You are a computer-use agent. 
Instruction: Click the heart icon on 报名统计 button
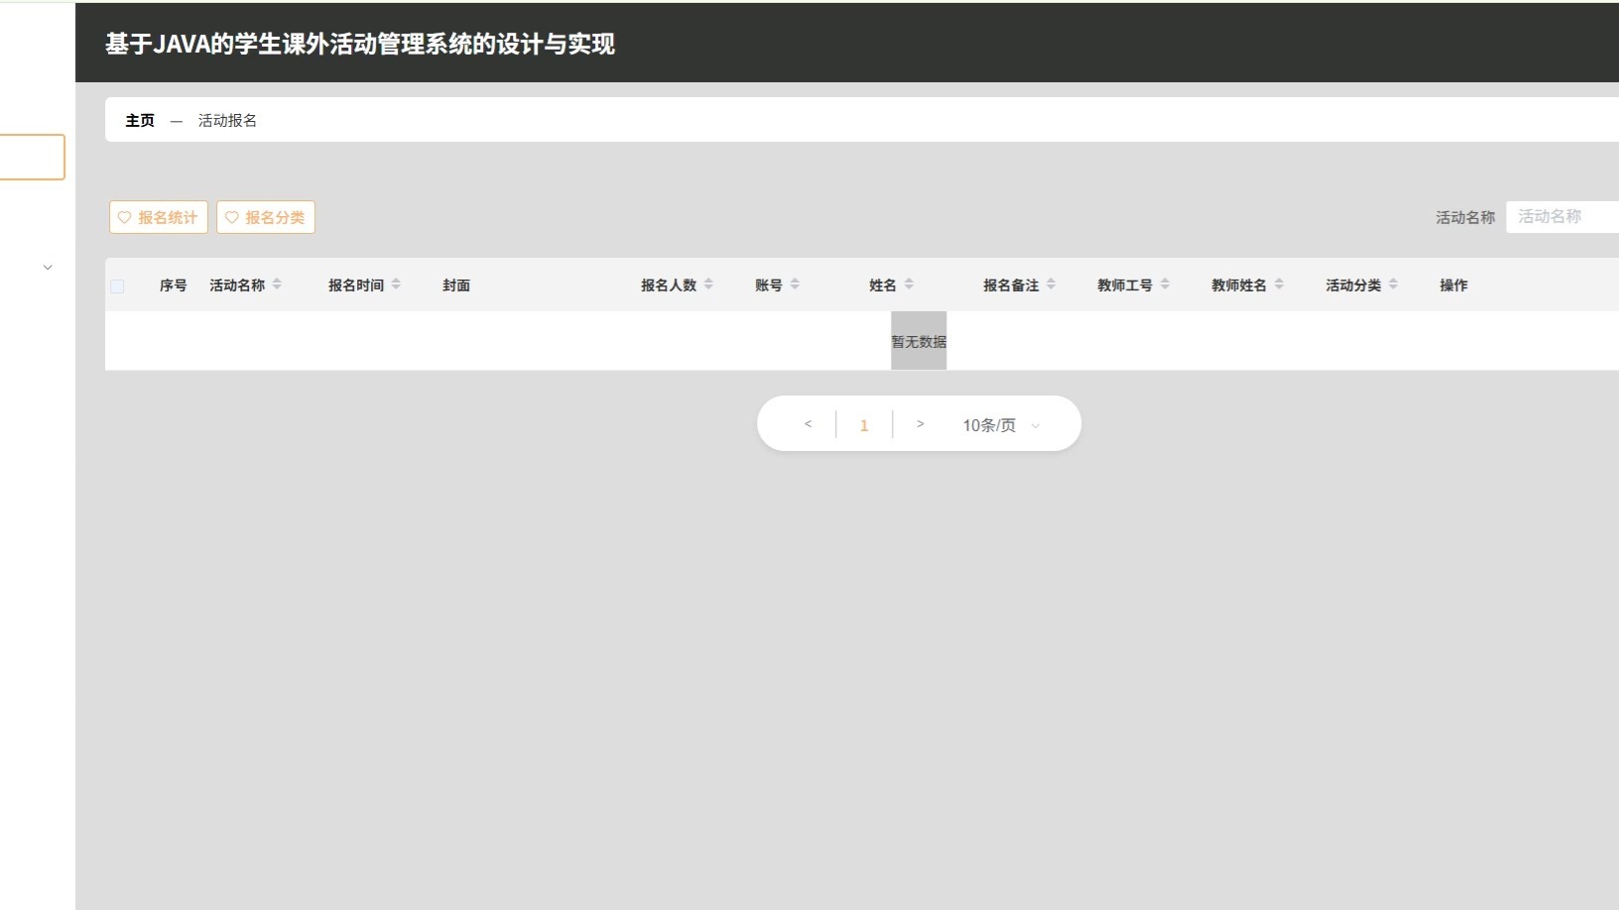click(x=125, y=217)
